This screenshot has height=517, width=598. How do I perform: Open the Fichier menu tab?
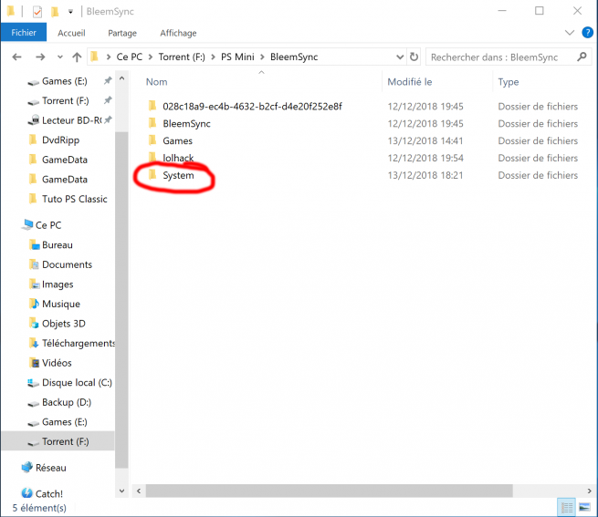coord(24,33)
